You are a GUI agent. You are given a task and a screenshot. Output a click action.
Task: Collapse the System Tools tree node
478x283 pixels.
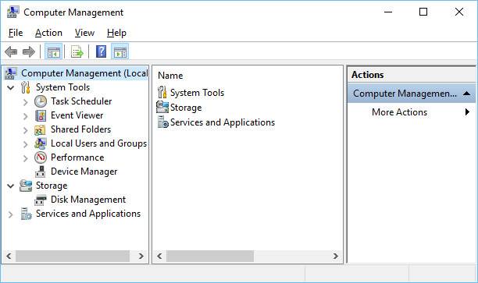(11, 88)
